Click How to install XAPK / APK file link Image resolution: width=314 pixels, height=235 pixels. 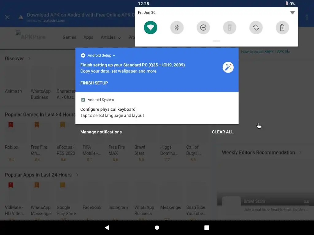(x=265, y=51)
